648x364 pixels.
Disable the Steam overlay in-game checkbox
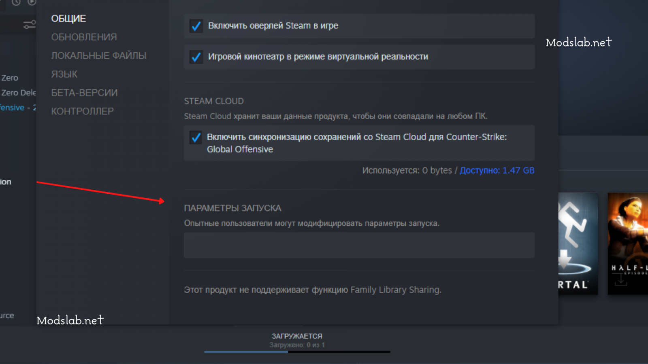(x=196, y=26)
